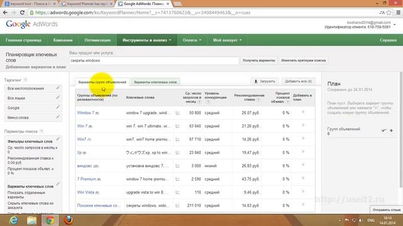Add 7 Premium group to plan arrow
Screen dimensions: 403x226
tap(304, 178)
